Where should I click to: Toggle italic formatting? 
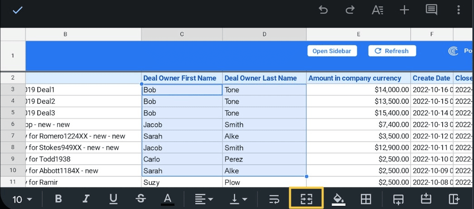click(86, 199)
